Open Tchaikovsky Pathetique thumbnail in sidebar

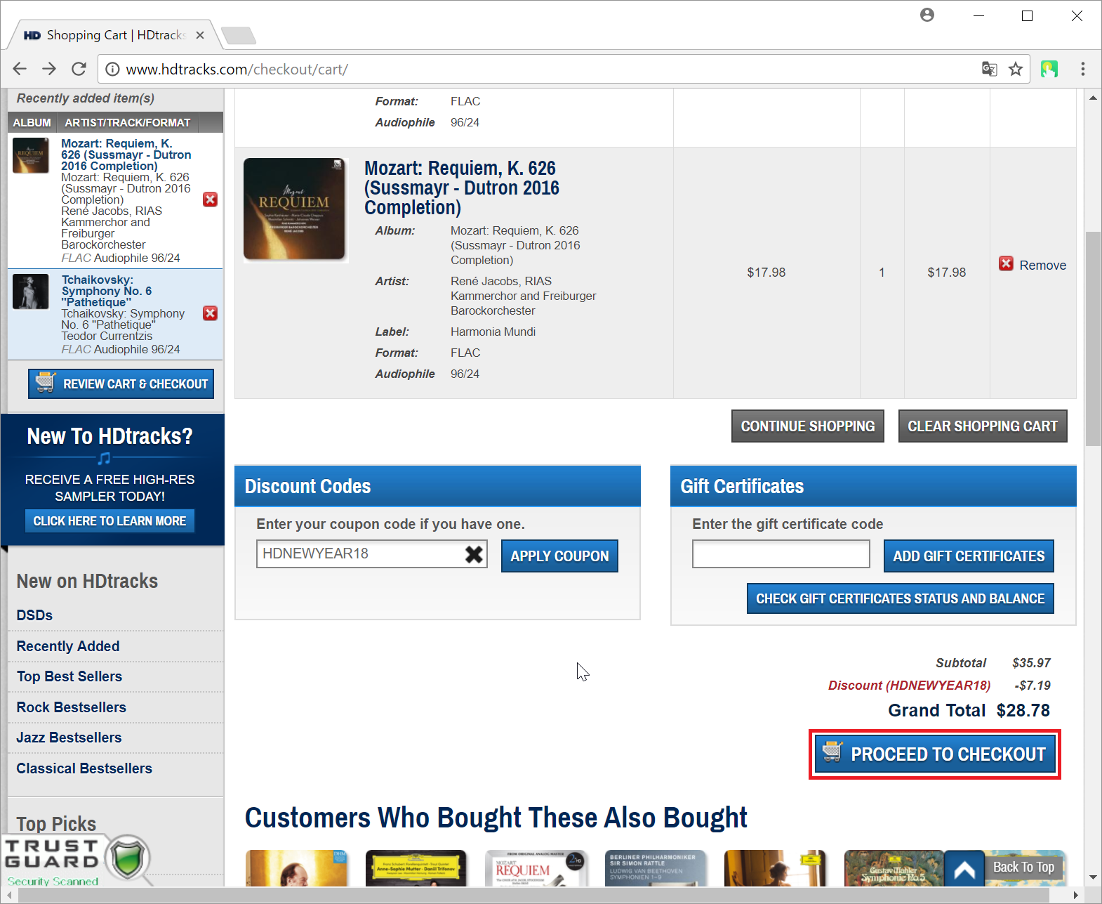pyautogui.click(x=31, y=291)
